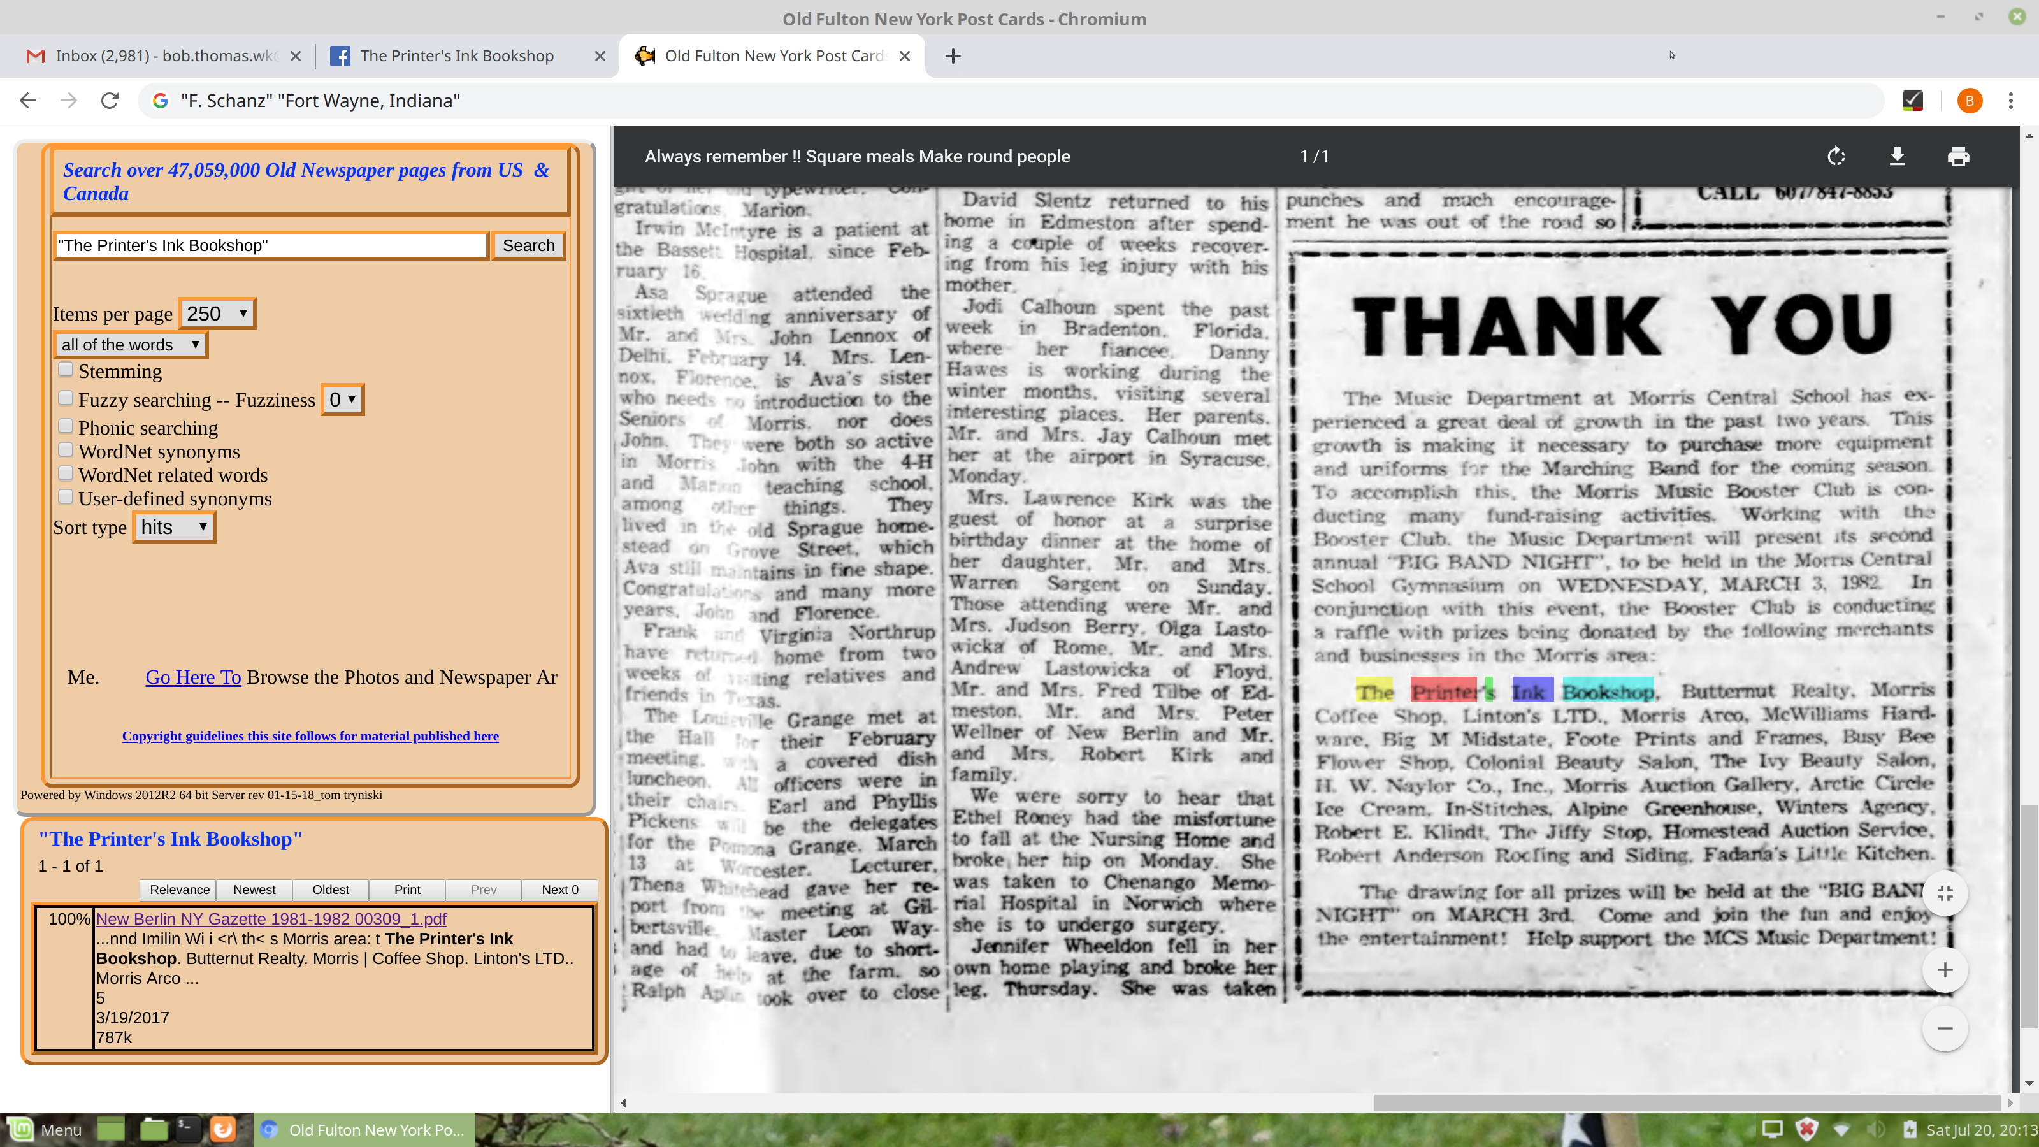
Task: Close the Old Fulton New York Post Cards tab
Action: pyautogui.click(x=905, y=56)
